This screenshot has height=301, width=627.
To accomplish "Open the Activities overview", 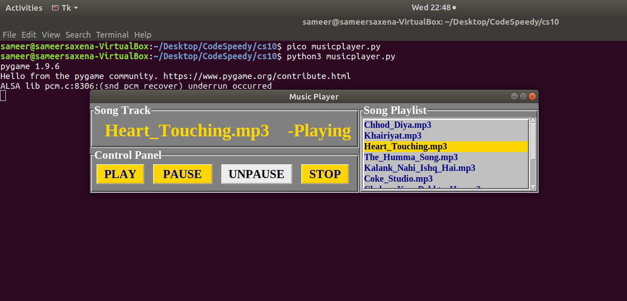I will tap(24, 8).
